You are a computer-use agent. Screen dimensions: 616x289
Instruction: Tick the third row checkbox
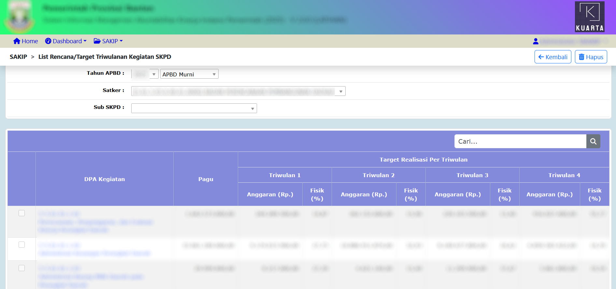pos(22,268)
